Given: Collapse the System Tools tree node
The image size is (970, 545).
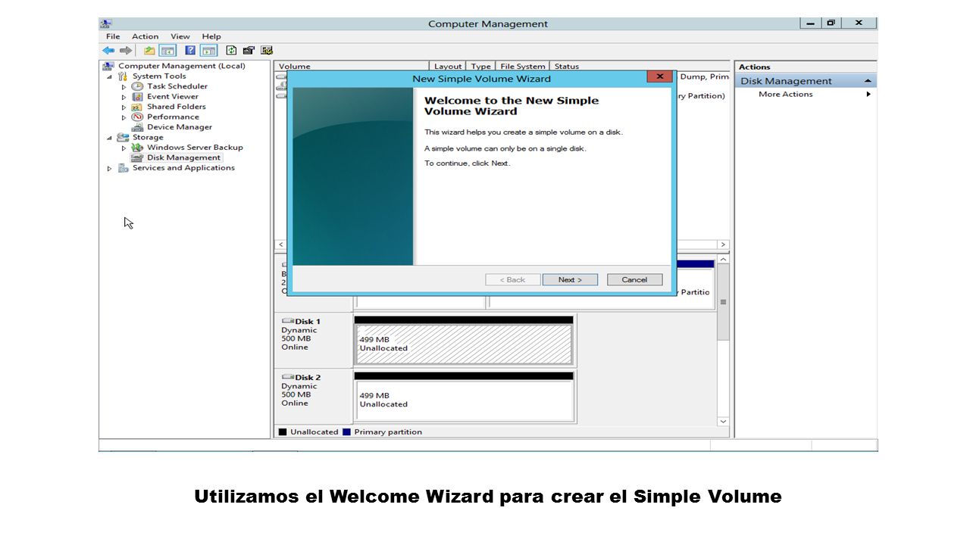Looking at the screenshot, I should click(x=109, y=76).
